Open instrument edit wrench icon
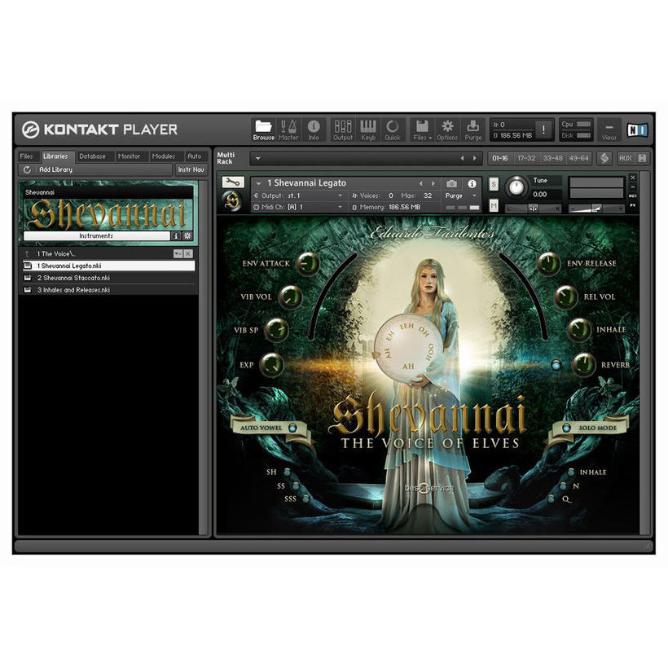 point(233,182)
